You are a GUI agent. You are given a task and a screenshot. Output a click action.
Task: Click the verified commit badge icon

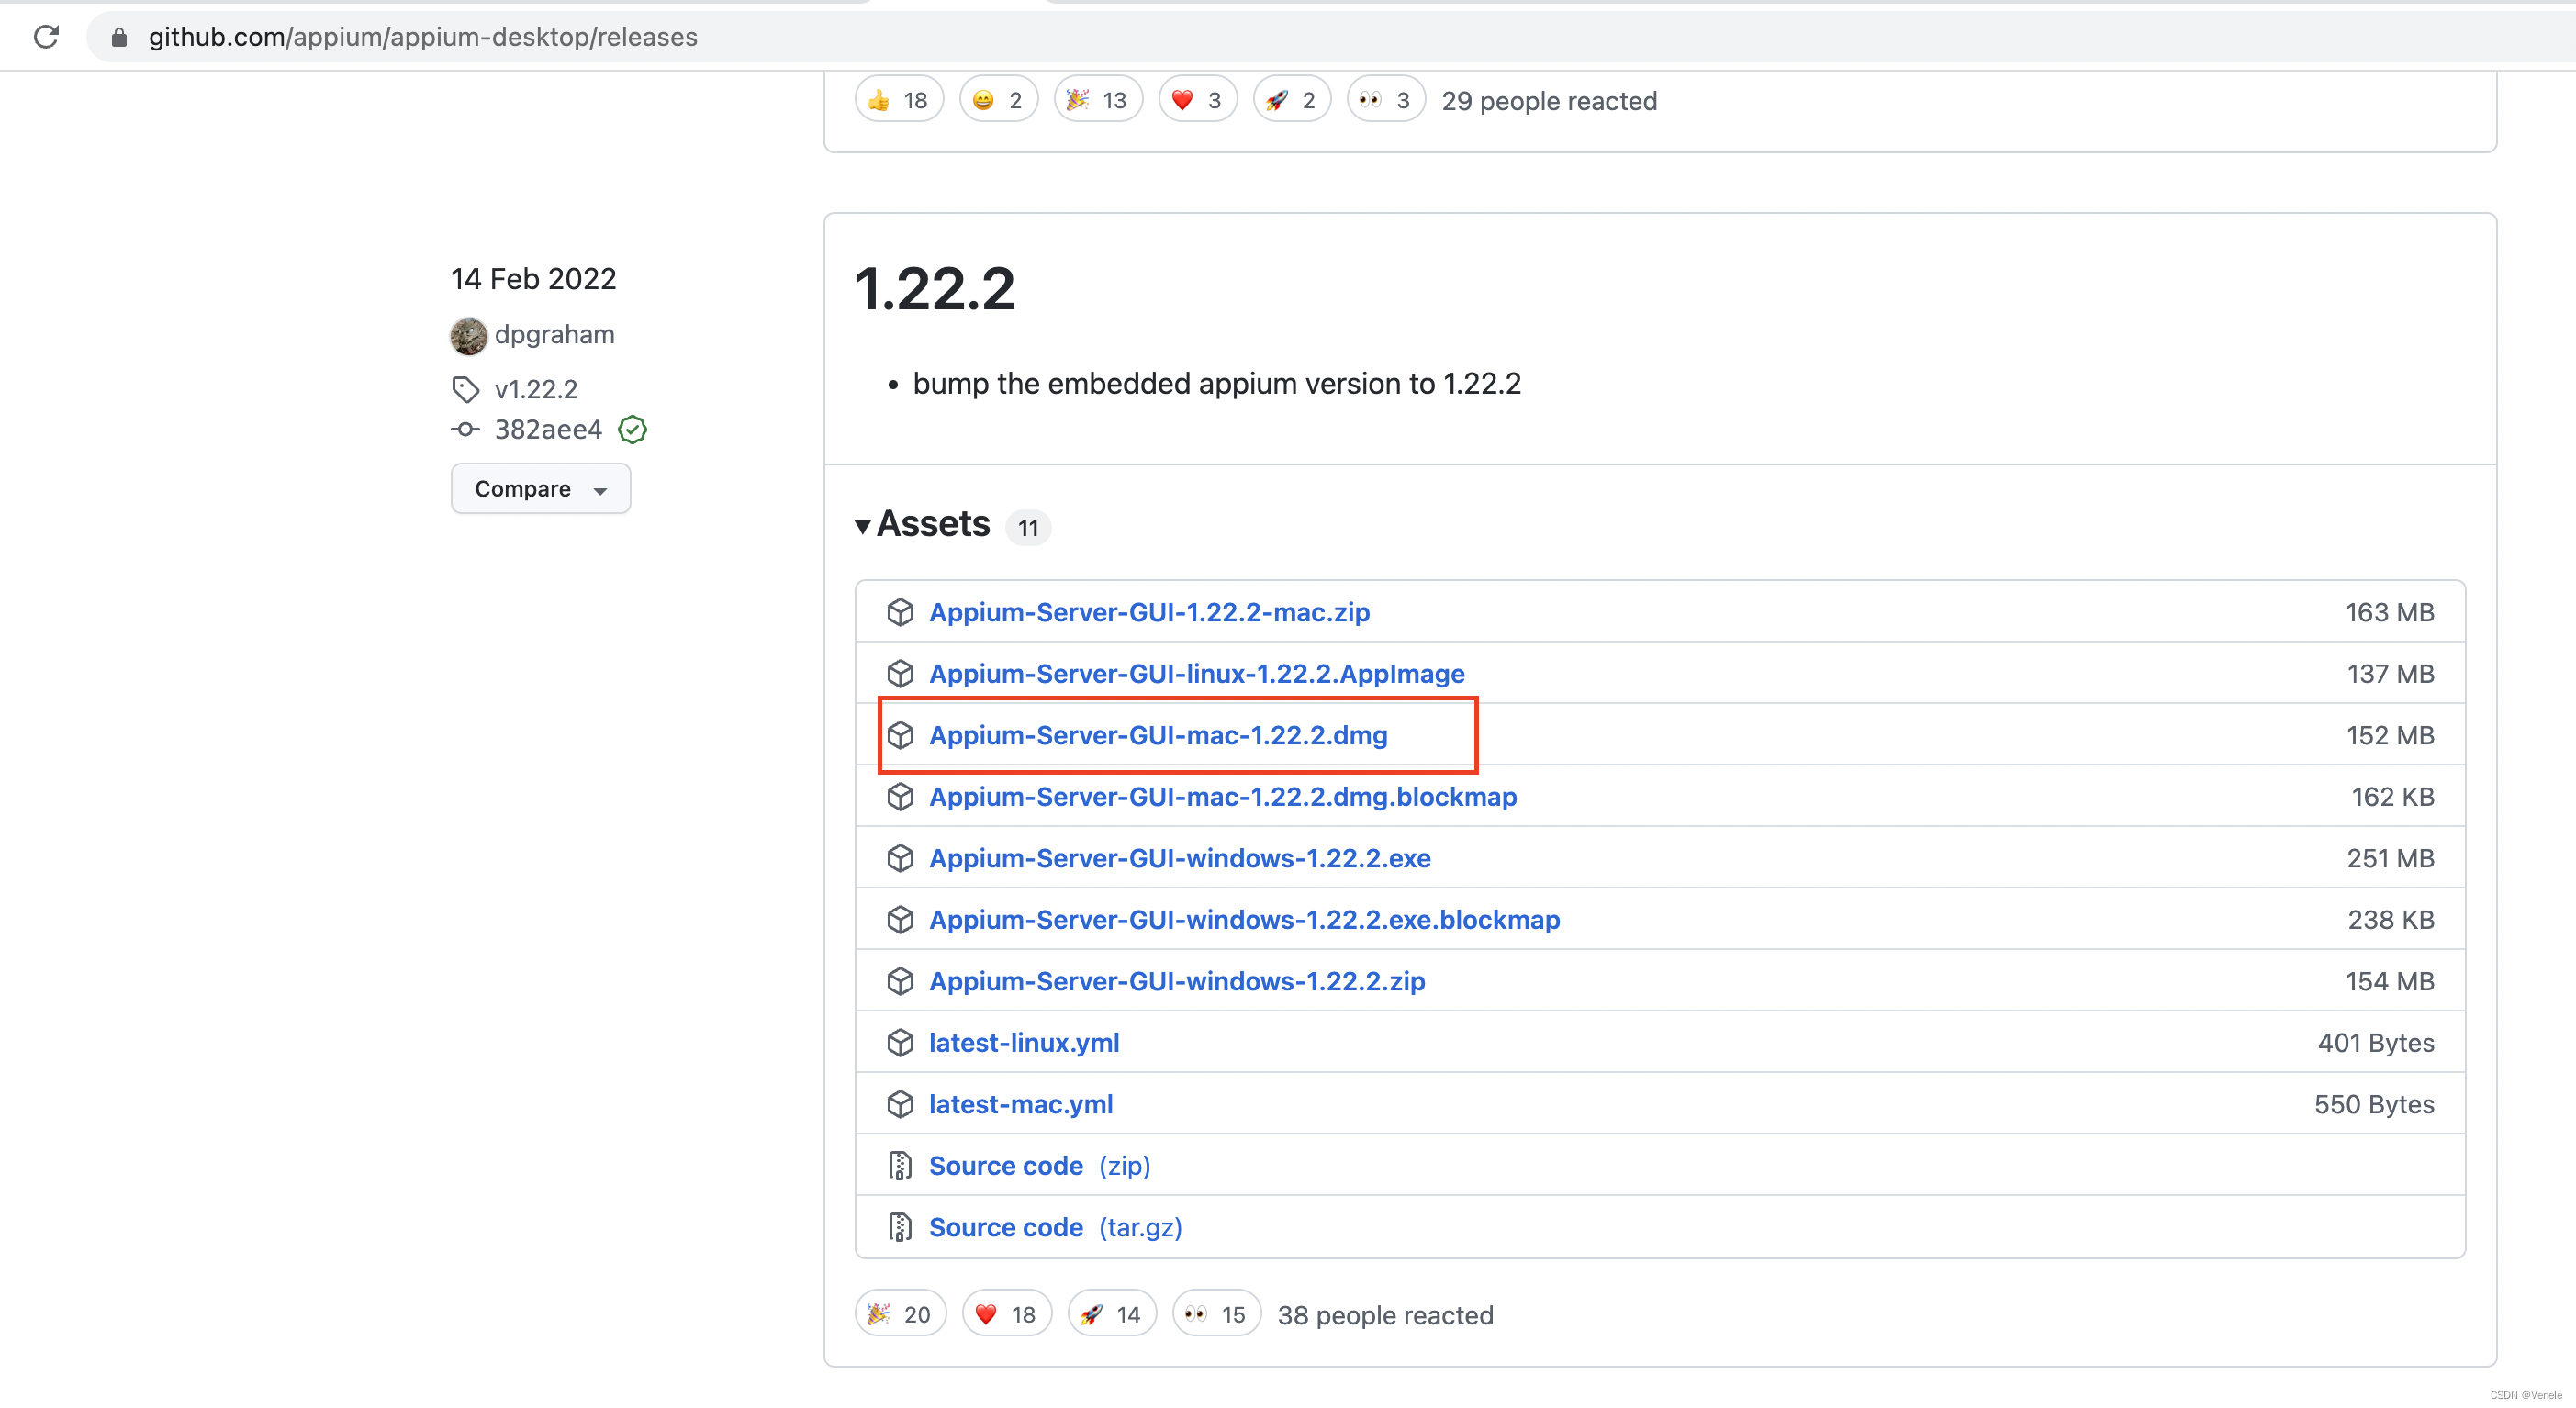coord(632,430)
